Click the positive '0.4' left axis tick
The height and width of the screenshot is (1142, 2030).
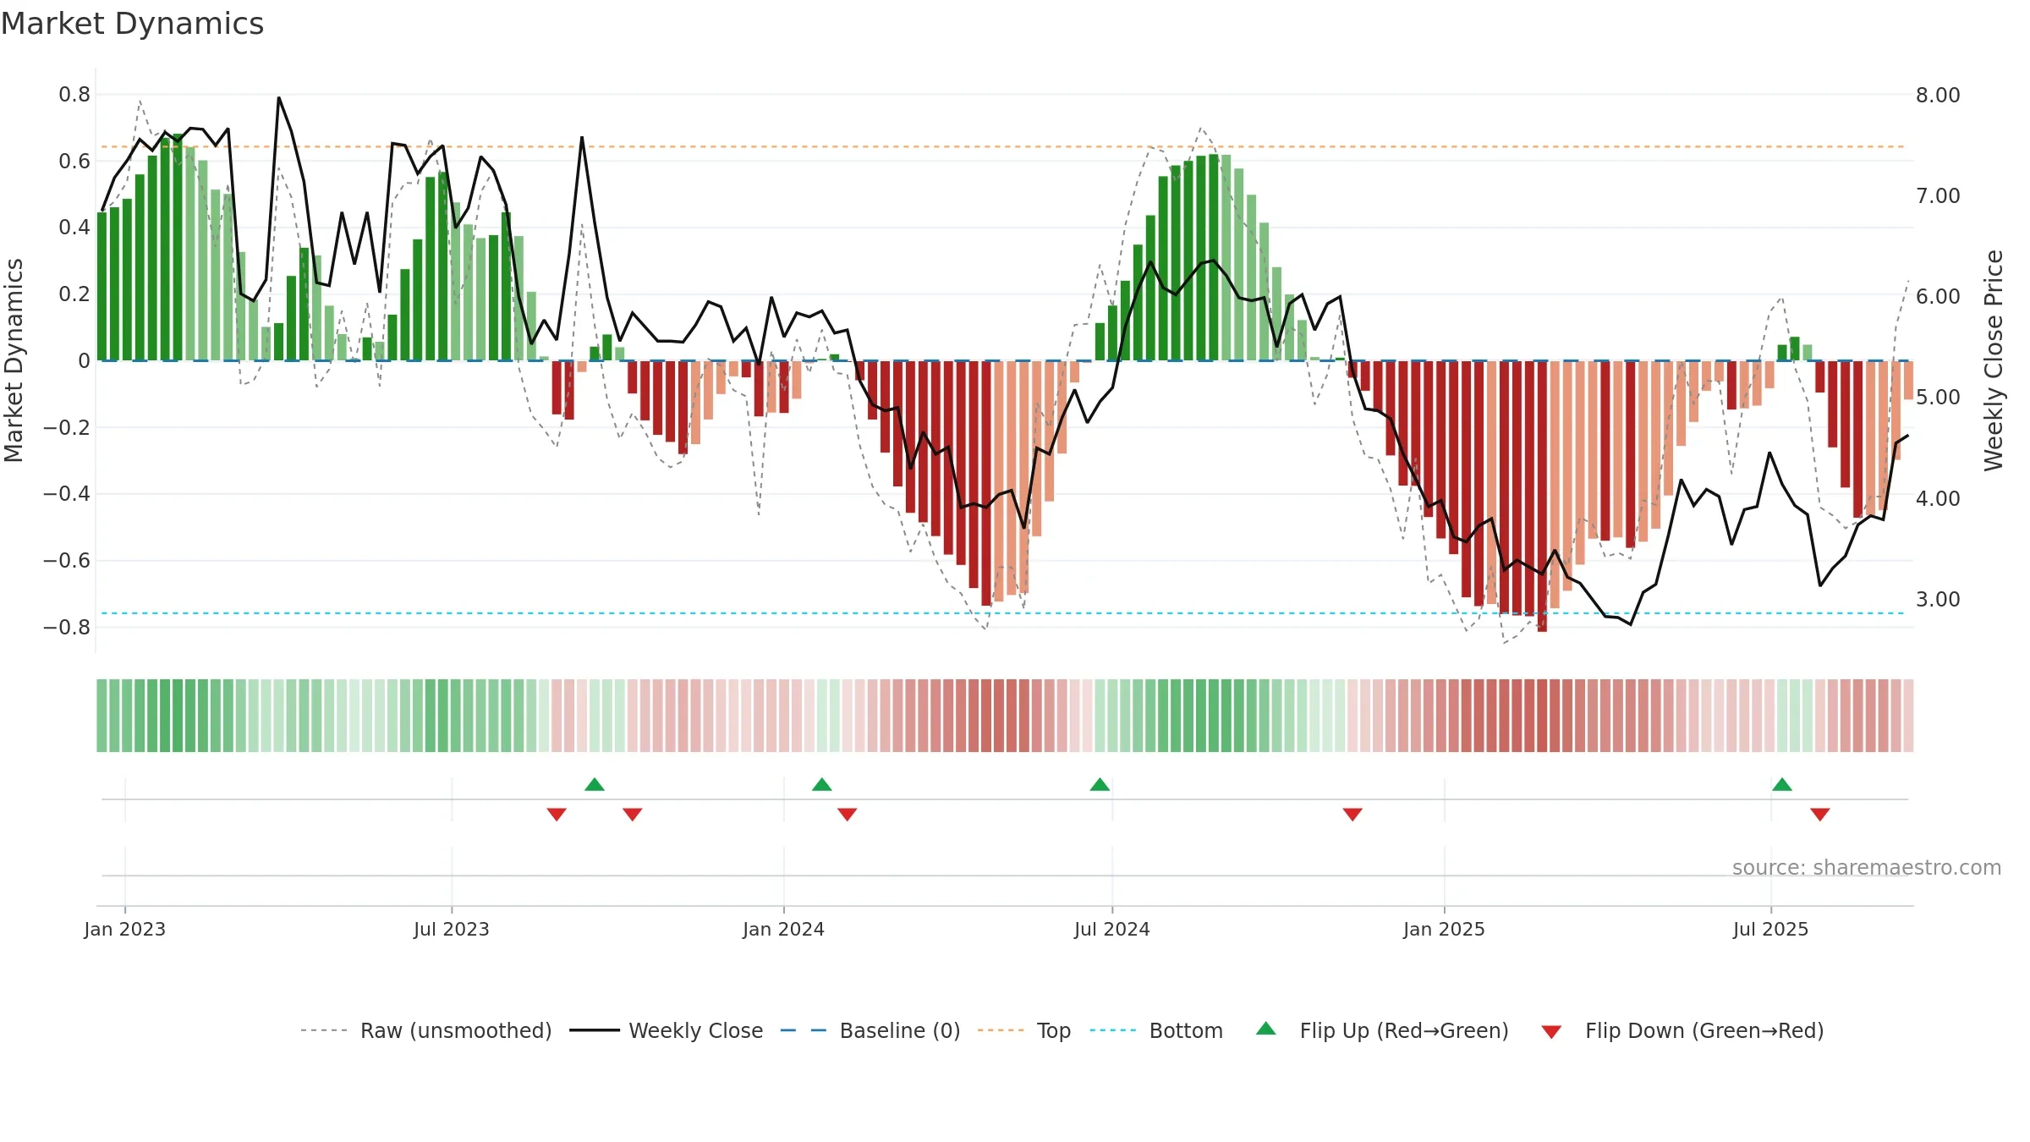(74, 228)
